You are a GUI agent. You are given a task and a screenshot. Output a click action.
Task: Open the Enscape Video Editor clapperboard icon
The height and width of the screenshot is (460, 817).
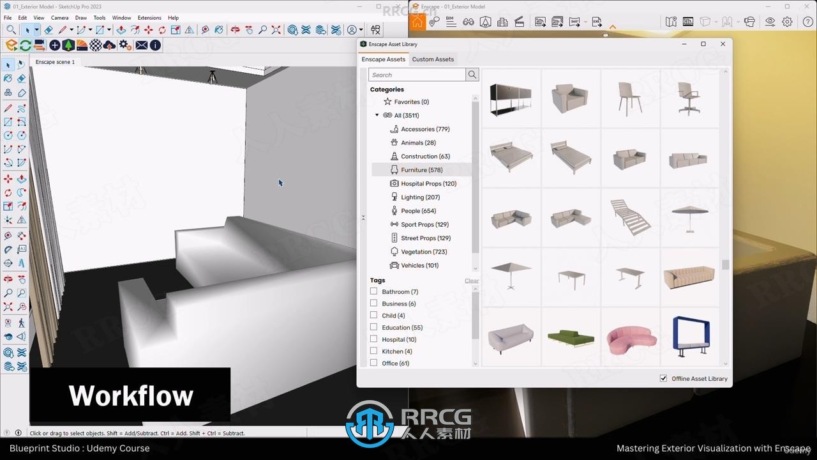pyautogui.click(x=520, y=22)
